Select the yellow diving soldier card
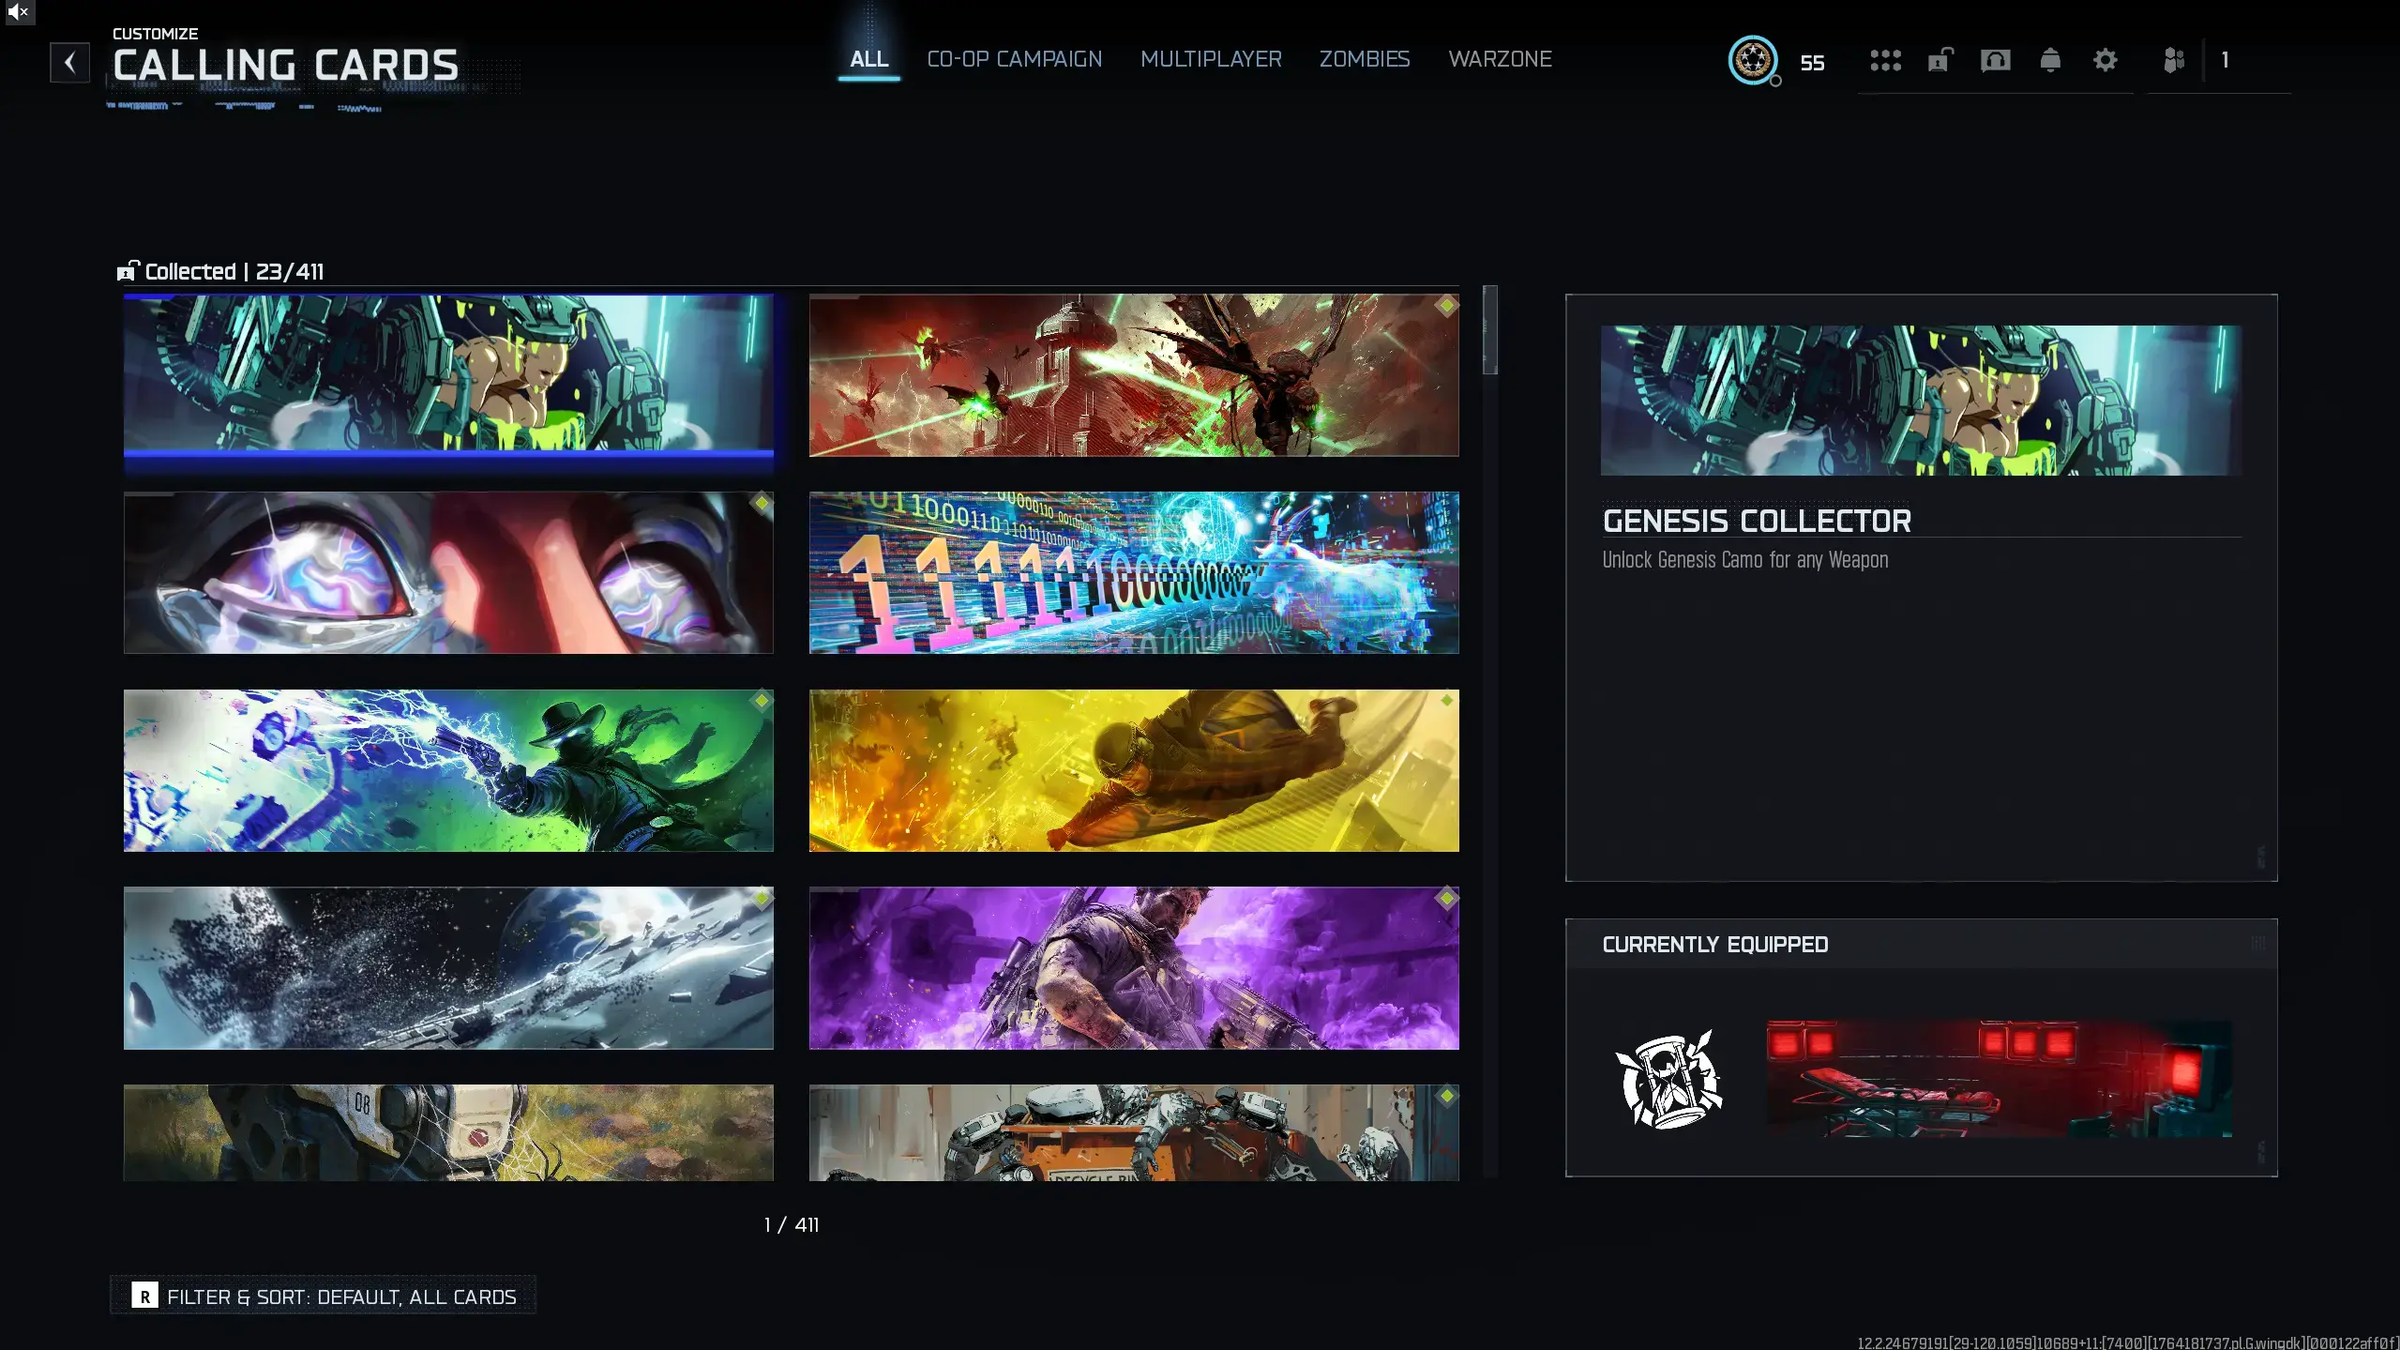The image size is (2400, 1350). tap(1134, 770)
